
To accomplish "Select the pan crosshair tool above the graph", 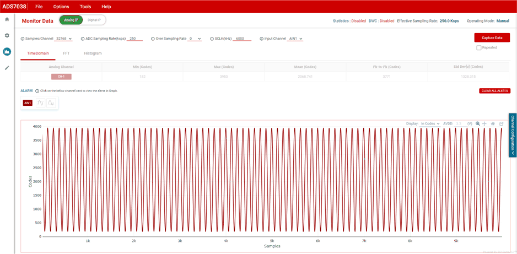I will [x=484, y=124].
